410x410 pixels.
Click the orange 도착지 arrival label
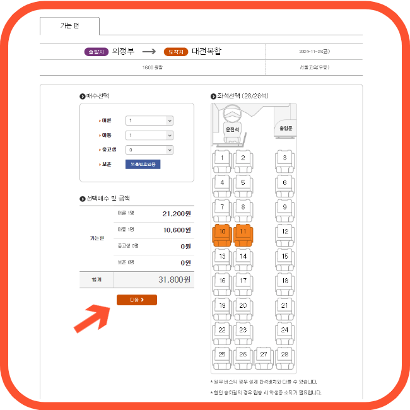pyautogui.click(x=176, y=52)
